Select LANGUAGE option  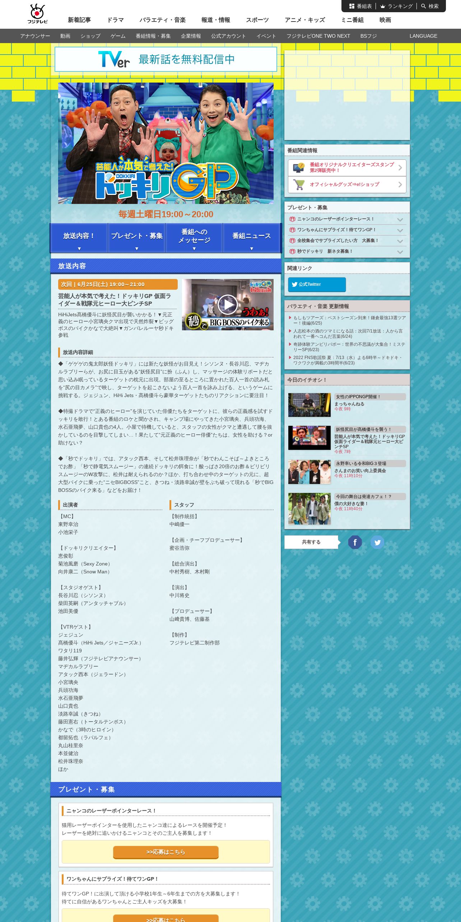(423, 36)
